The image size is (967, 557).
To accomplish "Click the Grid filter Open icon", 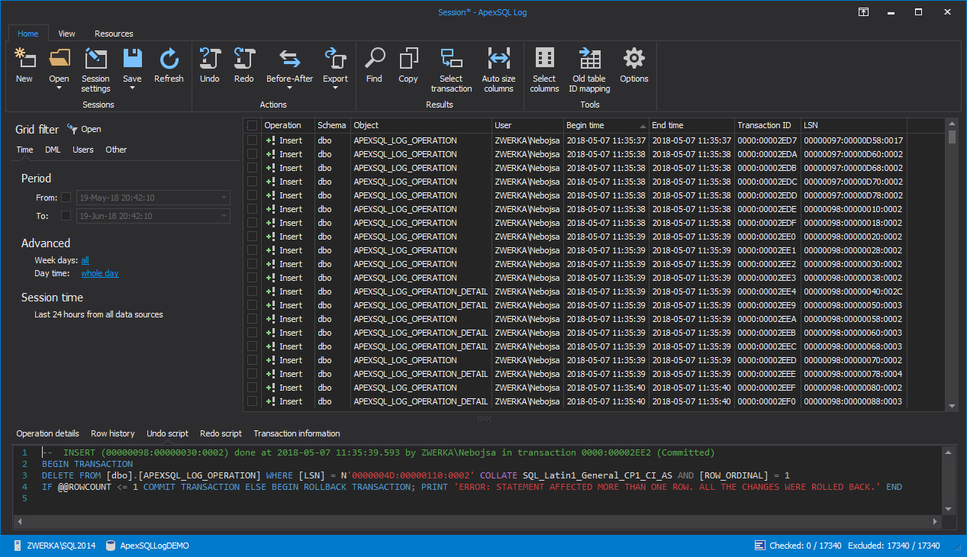I will (x=73, y=129).
